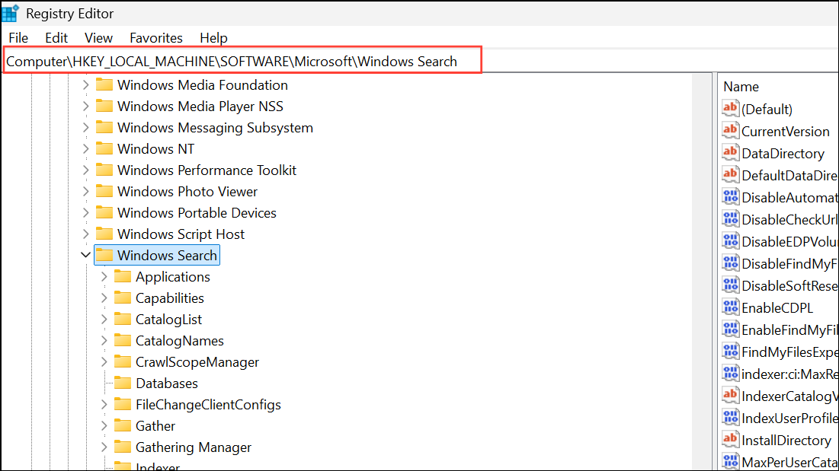Open the View menu
This screenshot has width=839, height=471.
coord(98,38)
